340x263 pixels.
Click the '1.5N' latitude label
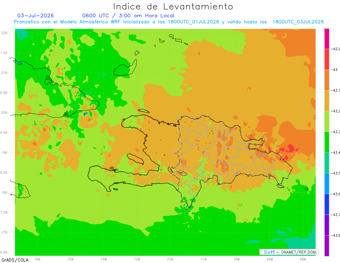click(4, 53)
